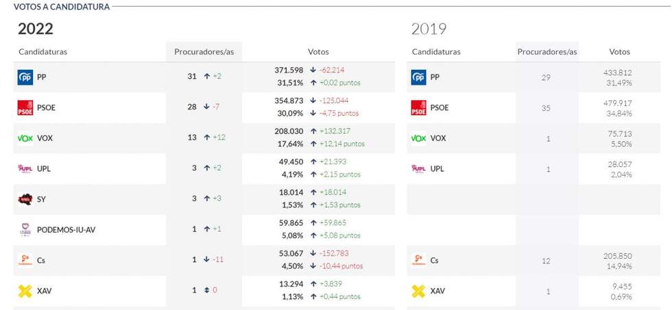Viewport: 672px width, 310px height.
Task: Click the 2019 Votos column header
Action: 619,52
